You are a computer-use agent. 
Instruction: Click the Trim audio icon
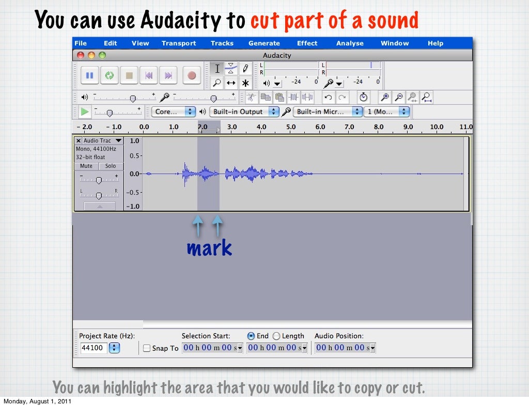pyautogui.click(x=293, y=98)
